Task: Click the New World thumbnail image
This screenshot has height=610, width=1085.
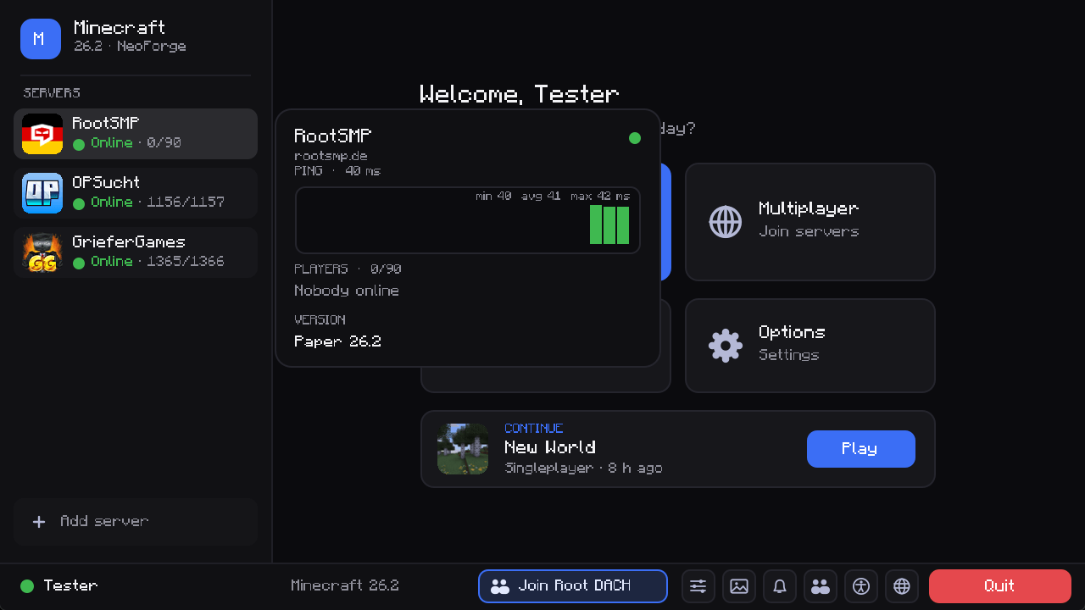Action: coord(463,449)
